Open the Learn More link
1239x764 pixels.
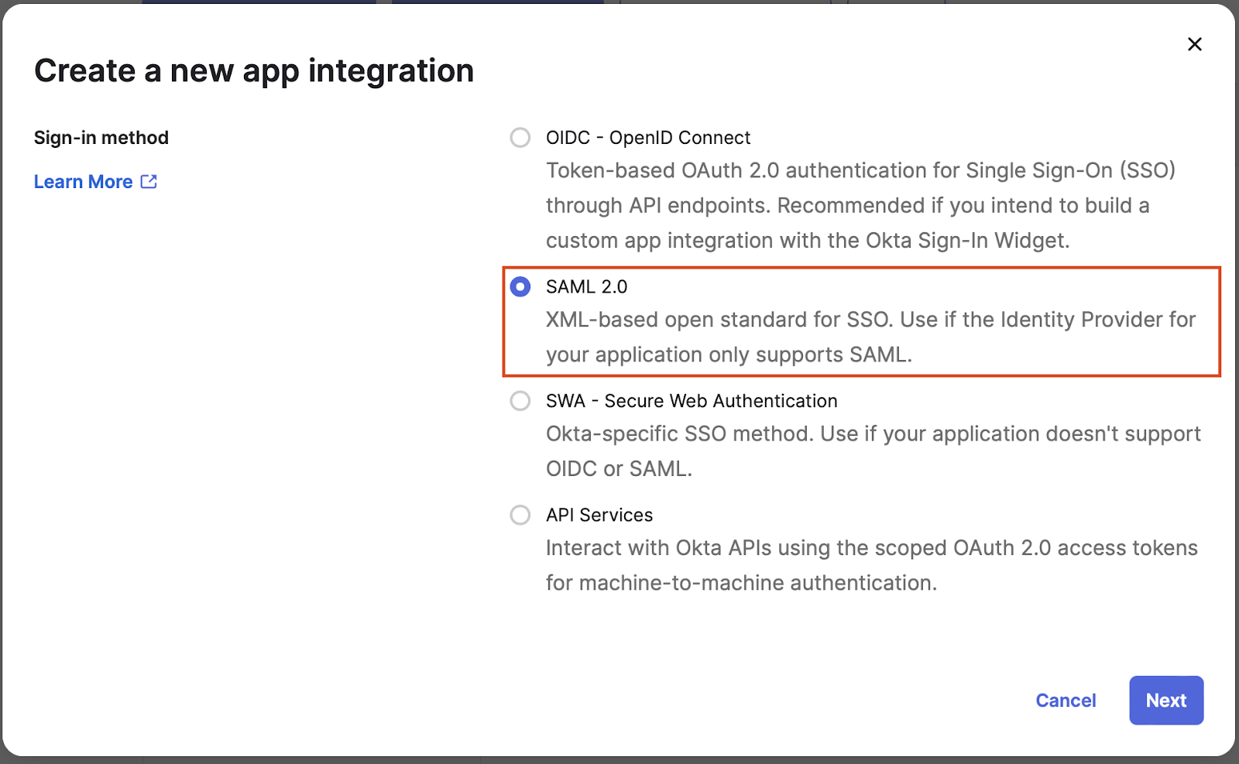[x=84, y=182]
